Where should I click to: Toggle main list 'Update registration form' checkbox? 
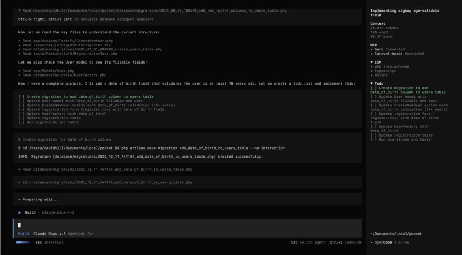click(22, 109)
